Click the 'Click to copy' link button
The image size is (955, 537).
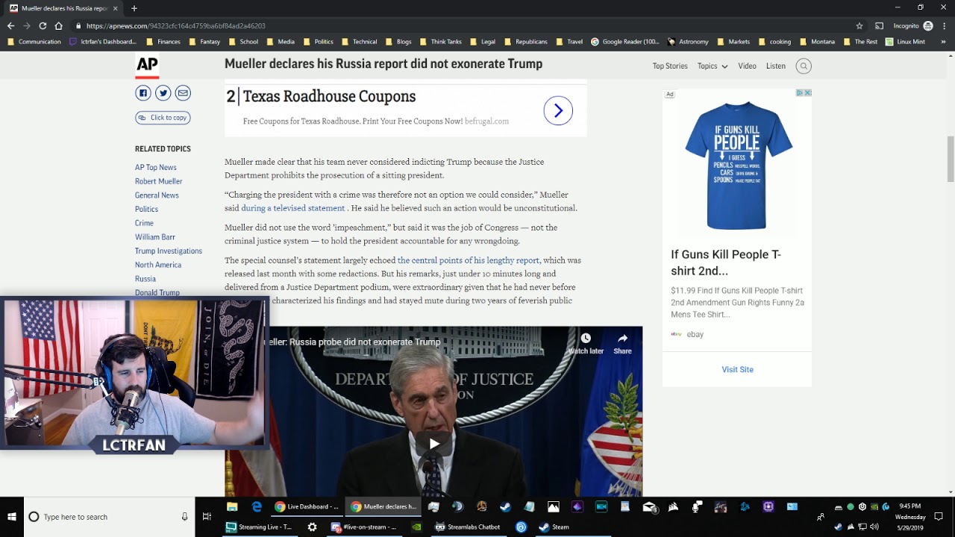(x=163, y=118)
